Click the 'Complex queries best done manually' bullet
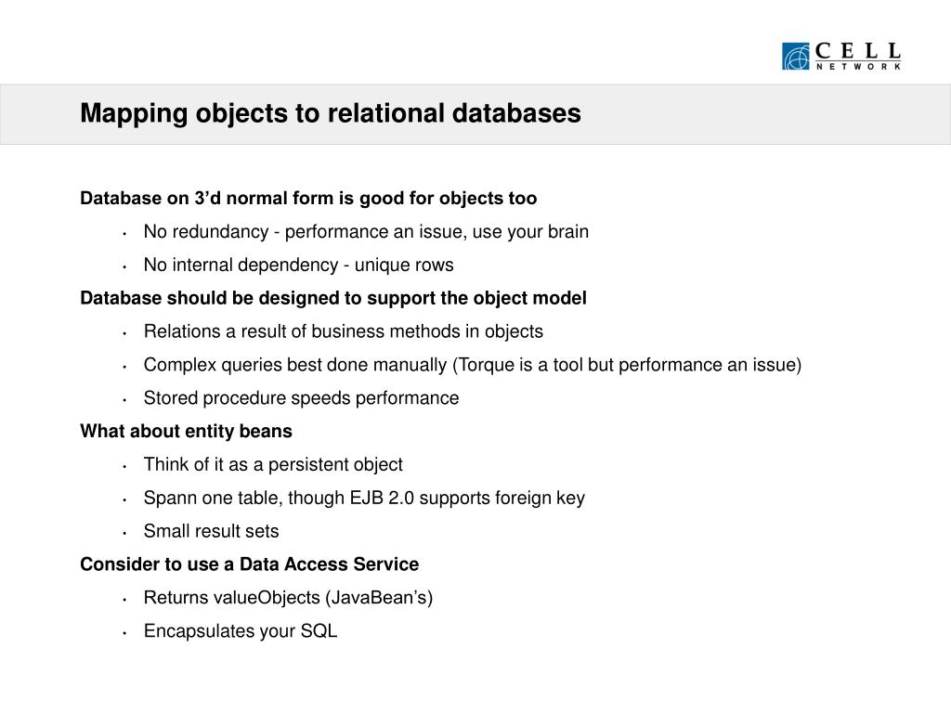951x713 pixels. click(x=472, y=365)
